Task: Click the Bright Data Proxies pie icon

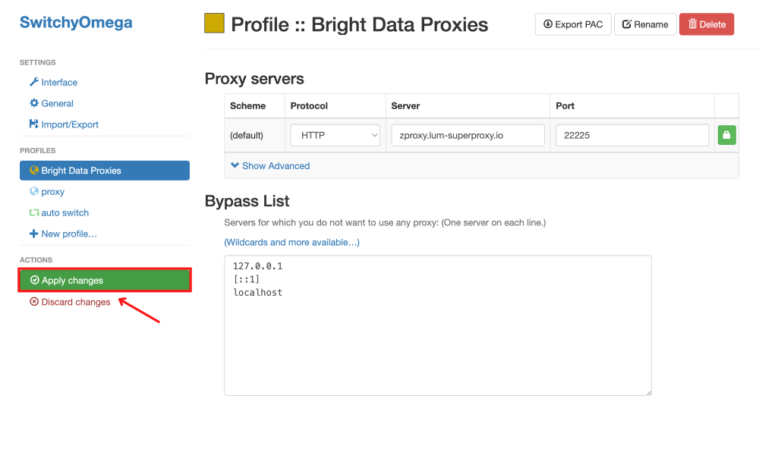Action: click(33, 170)
